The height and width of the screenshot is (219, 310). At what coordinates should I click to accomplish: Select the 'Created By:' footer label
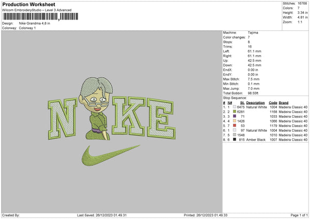pyautogui.click(x=11, y=215)
